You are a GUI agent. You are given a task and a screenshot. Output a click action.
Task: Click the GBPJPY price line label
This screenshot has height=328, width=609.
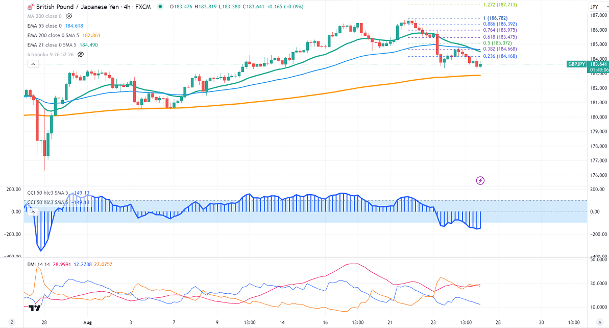click(x=576, y=64)
